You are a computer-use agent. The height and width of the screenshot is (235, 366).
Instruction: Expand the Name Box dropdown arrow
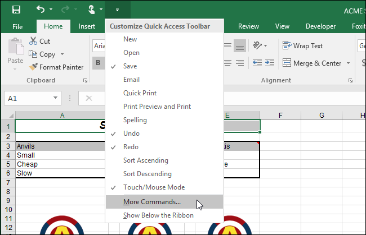[x=55, y=98]
